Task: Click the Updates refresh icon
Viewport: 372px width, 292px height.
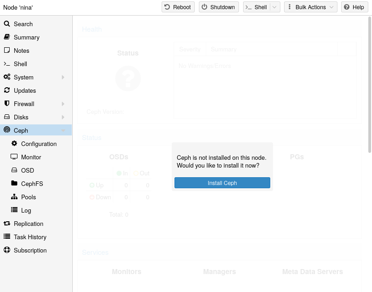Action: click(x=7, y=90)
